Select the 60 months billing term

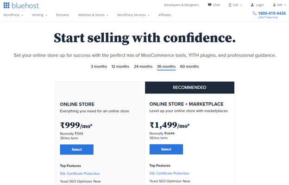[x=189, y=67]
